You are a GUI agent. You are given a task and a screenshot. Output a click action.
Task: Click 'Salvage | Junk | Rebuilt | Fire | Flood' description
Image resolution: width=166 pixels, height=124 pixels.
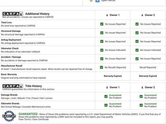click(x=27, y=98)
